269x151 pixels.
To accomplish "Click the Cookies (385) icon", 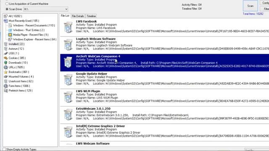I will point(5,58).
